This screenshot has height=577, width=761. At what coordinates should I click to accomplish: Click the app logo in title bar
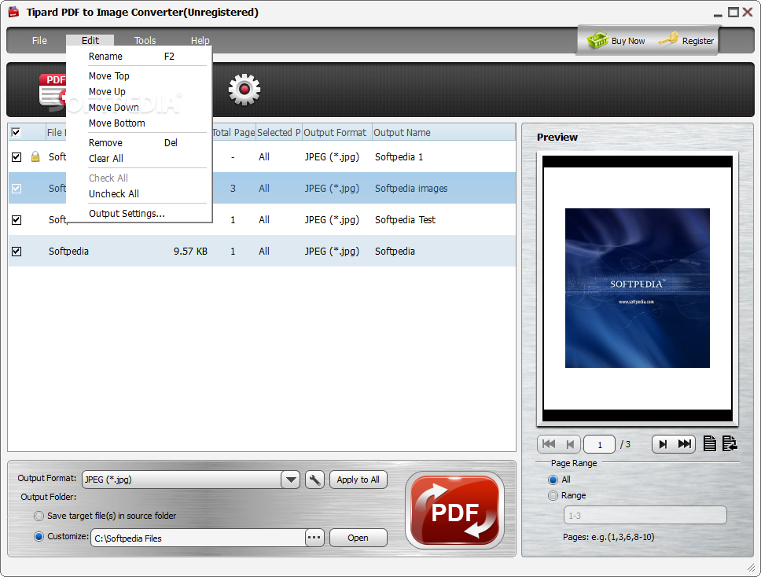click(x=13, y=12)
